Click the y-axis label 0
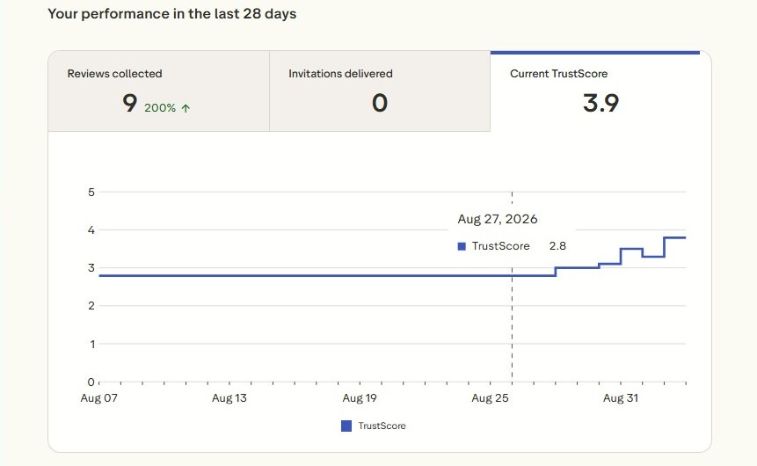 coord(91,382)
